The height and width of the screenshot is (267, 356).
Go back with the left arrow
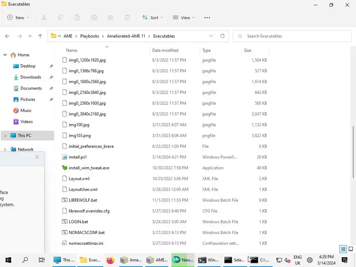point(7,36)
